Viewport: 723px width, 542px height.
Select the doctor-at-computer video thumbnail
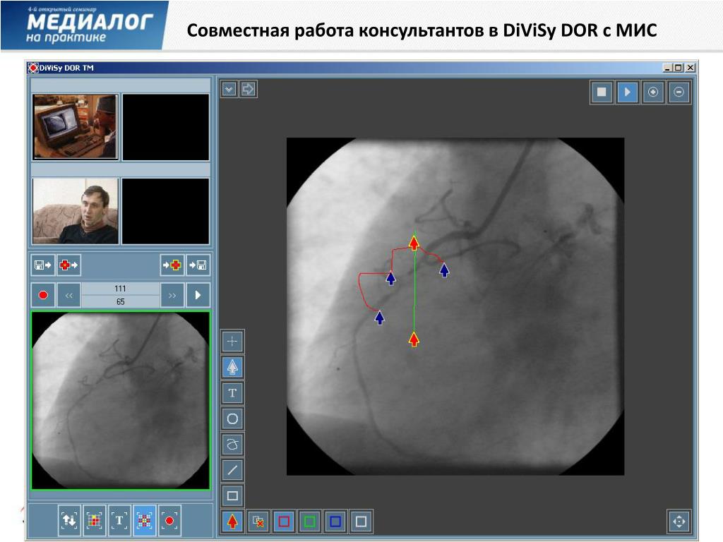[x=75, y=127]
